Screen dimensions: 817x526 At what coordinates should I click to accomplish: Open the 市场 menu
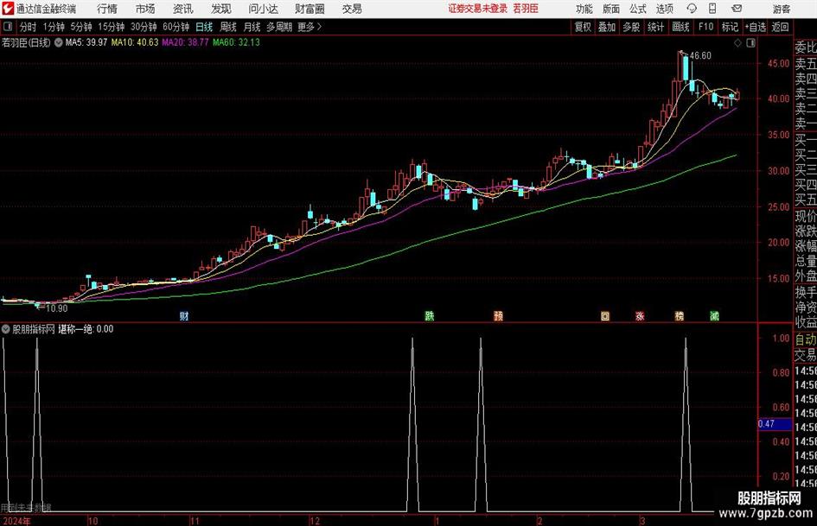pyautogui.click(x=145, y=9)
